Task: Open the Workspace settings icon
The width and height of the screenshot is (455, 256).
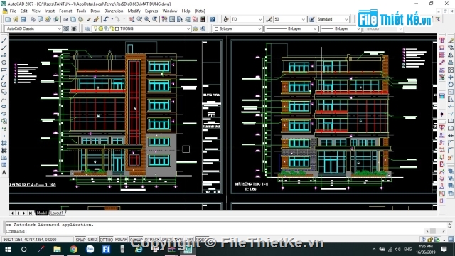Action: (x=66, y=28)
